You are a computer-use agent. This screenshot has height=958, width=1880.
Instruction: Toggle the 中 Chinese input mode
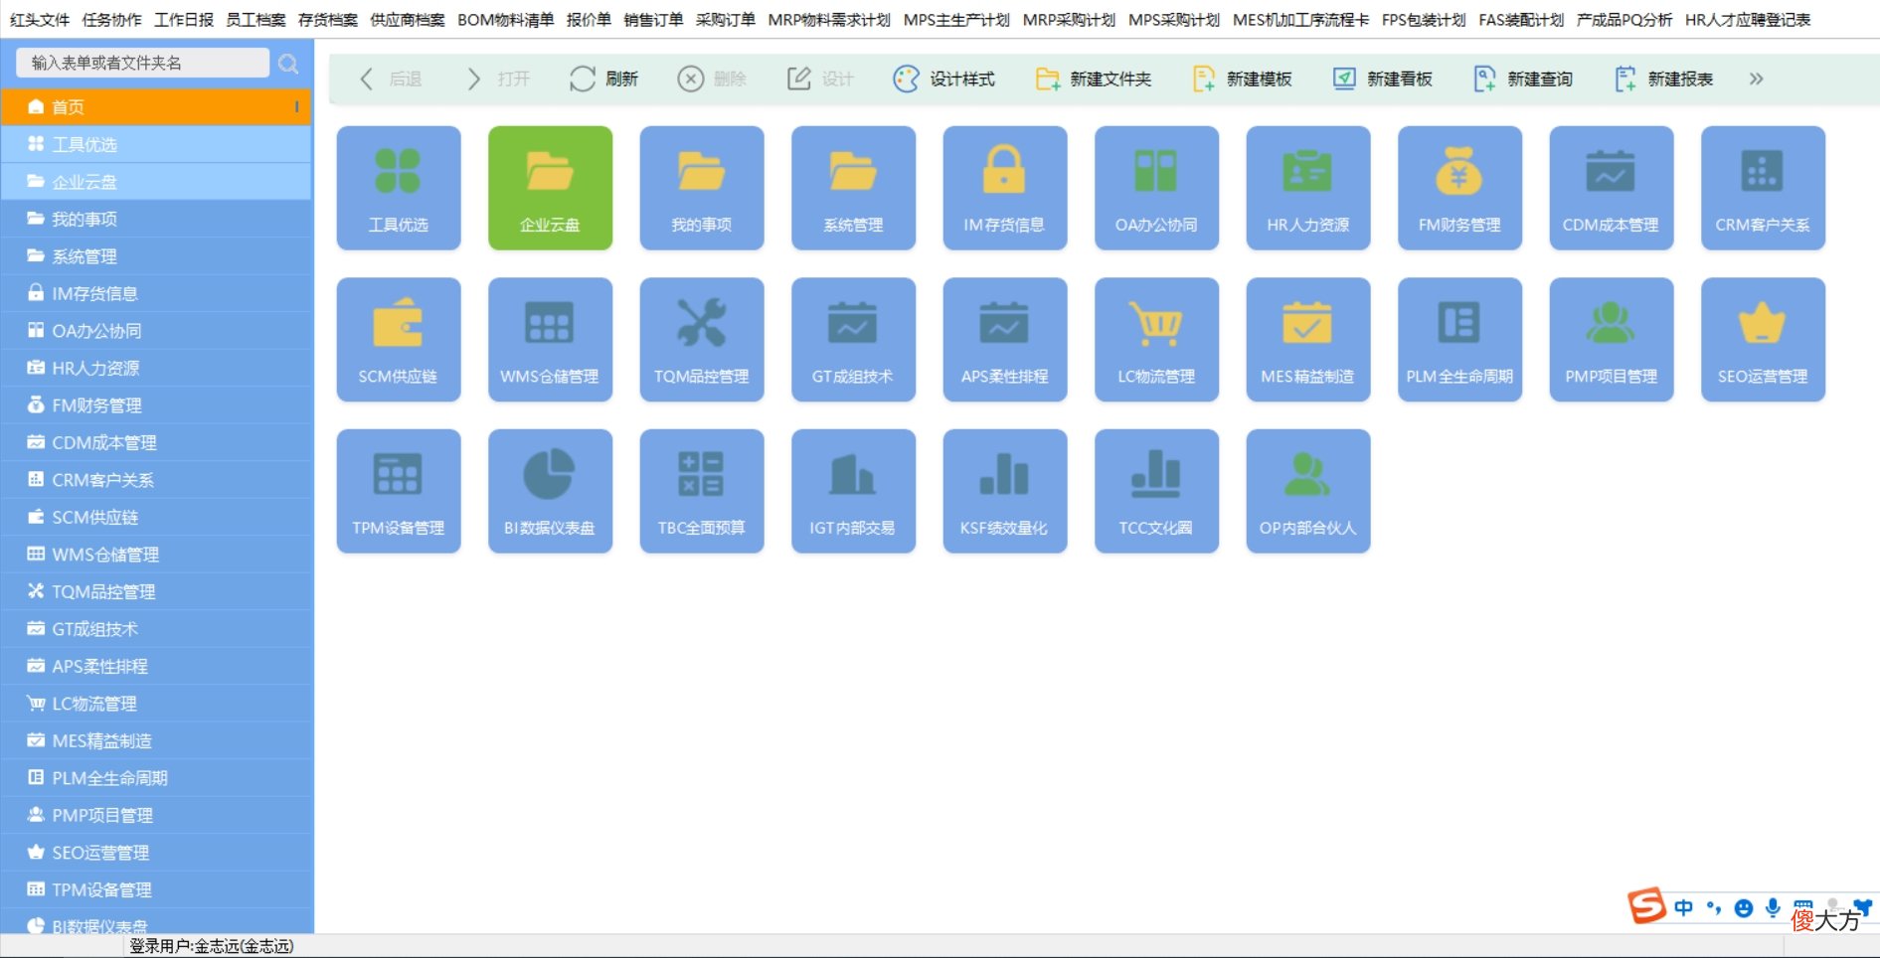(1683, 907)
